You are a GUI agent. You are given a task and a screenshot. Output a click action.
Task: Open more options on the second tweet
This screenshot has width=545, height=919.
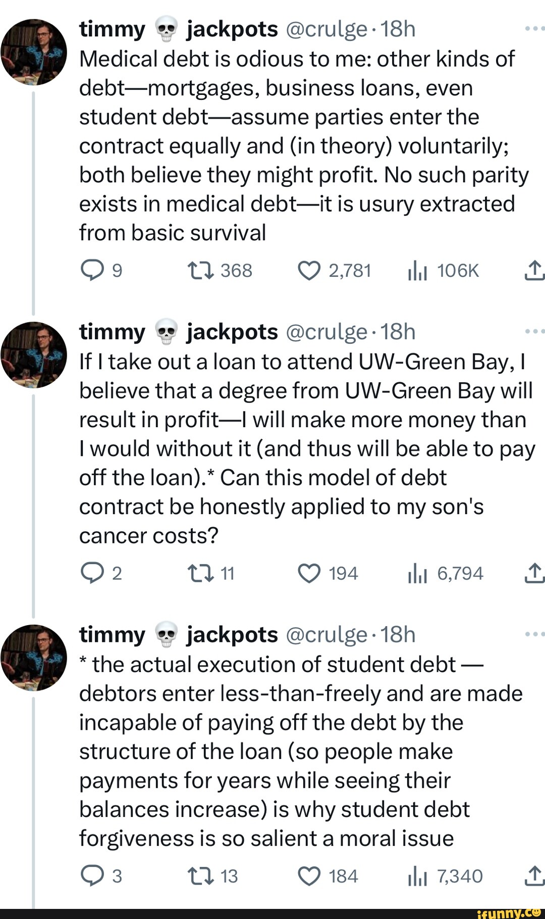point(534,332)
